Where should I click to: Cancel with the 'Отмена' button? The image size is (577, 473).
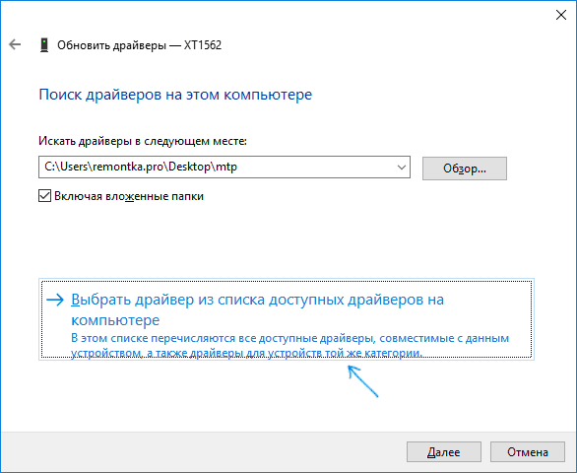pos(528,451)
